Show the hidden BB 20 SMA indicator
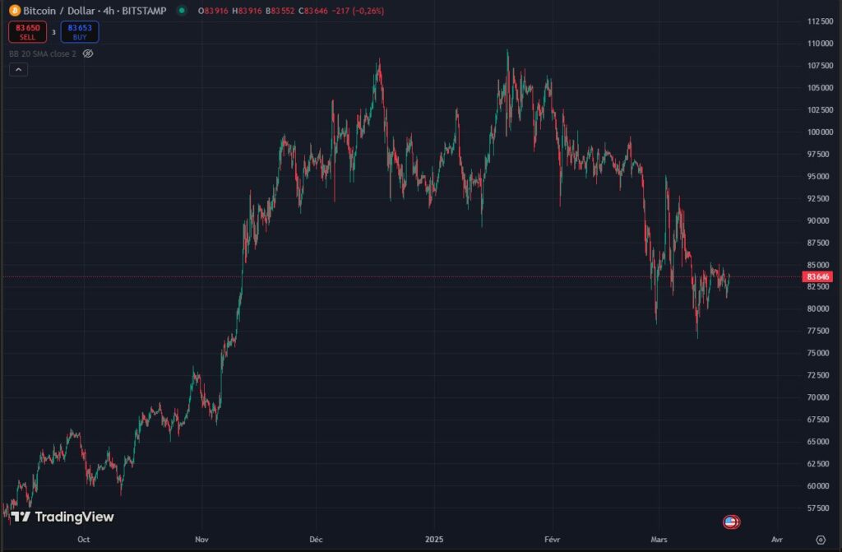This screenshot has width=842, height=552. tap(89, 53)
